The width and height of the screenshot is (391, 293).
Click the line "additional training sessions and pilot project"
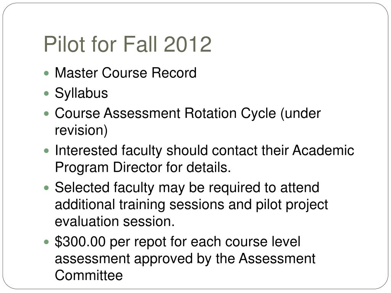(x=191, y=205)
